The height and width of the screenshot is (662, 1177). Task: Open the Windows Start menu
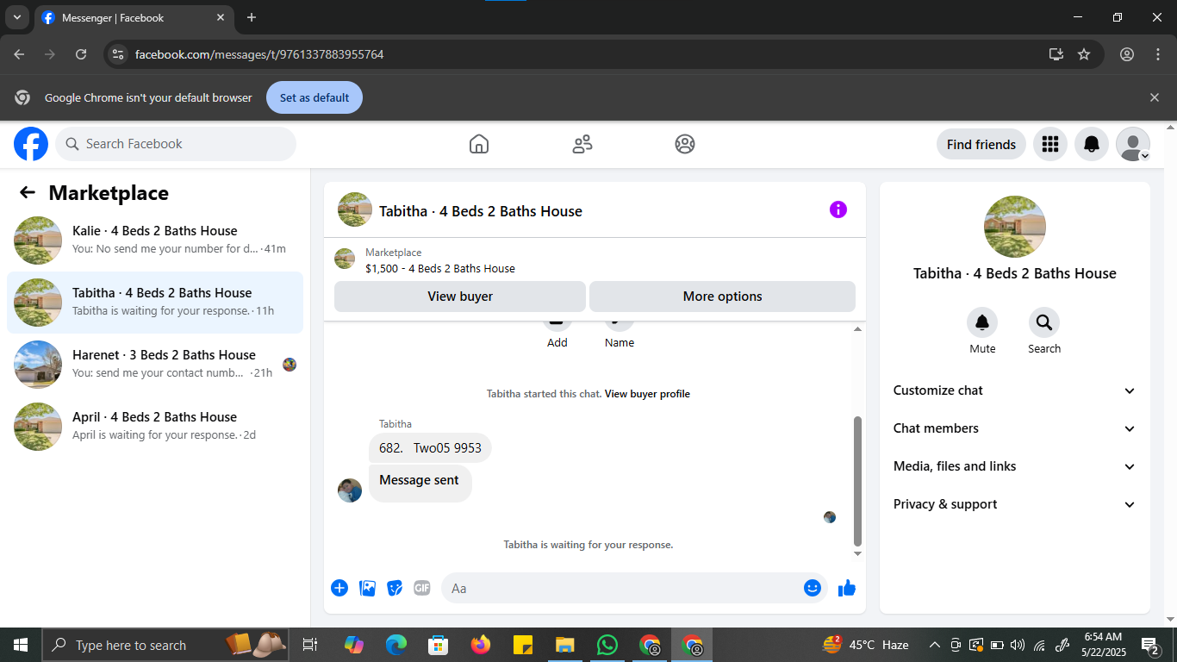coord(21,645)
